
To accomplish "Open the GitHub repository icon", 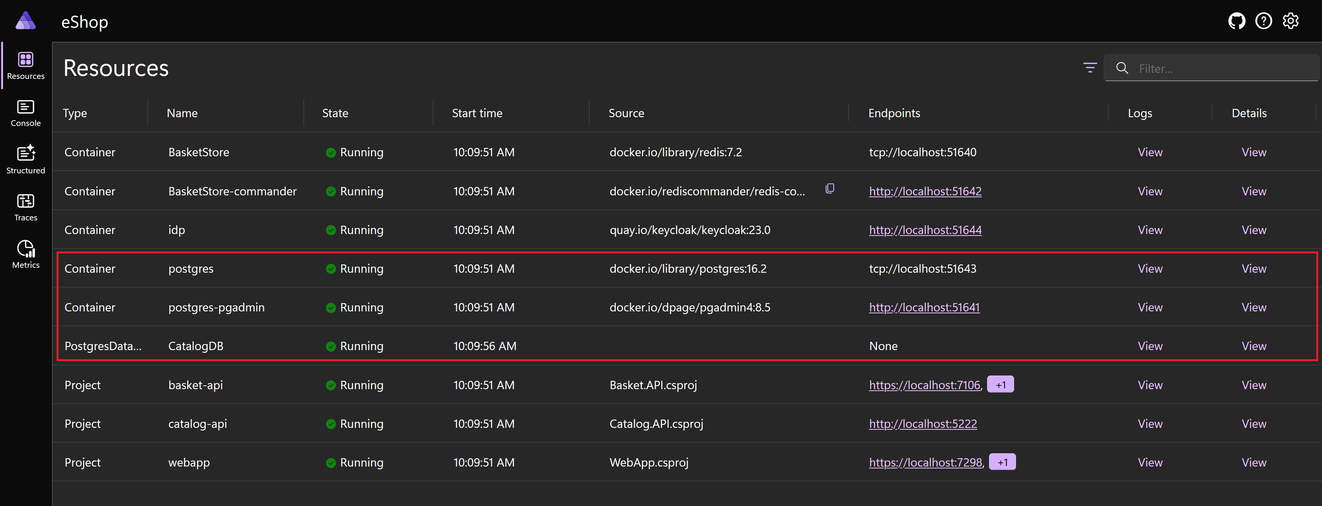I will point(1237,20).
